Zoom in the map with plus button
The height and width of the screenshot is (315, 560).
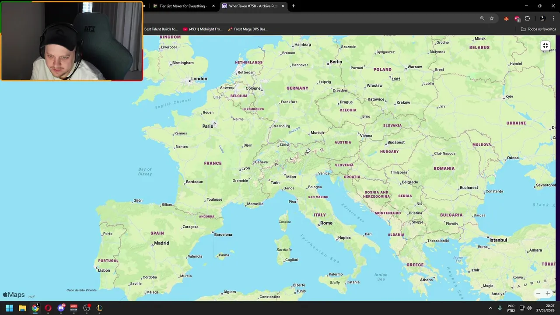click(547, 294)
